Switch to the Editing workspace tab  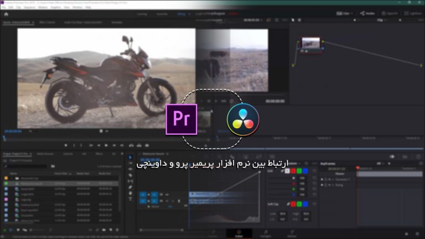(181, 14)
